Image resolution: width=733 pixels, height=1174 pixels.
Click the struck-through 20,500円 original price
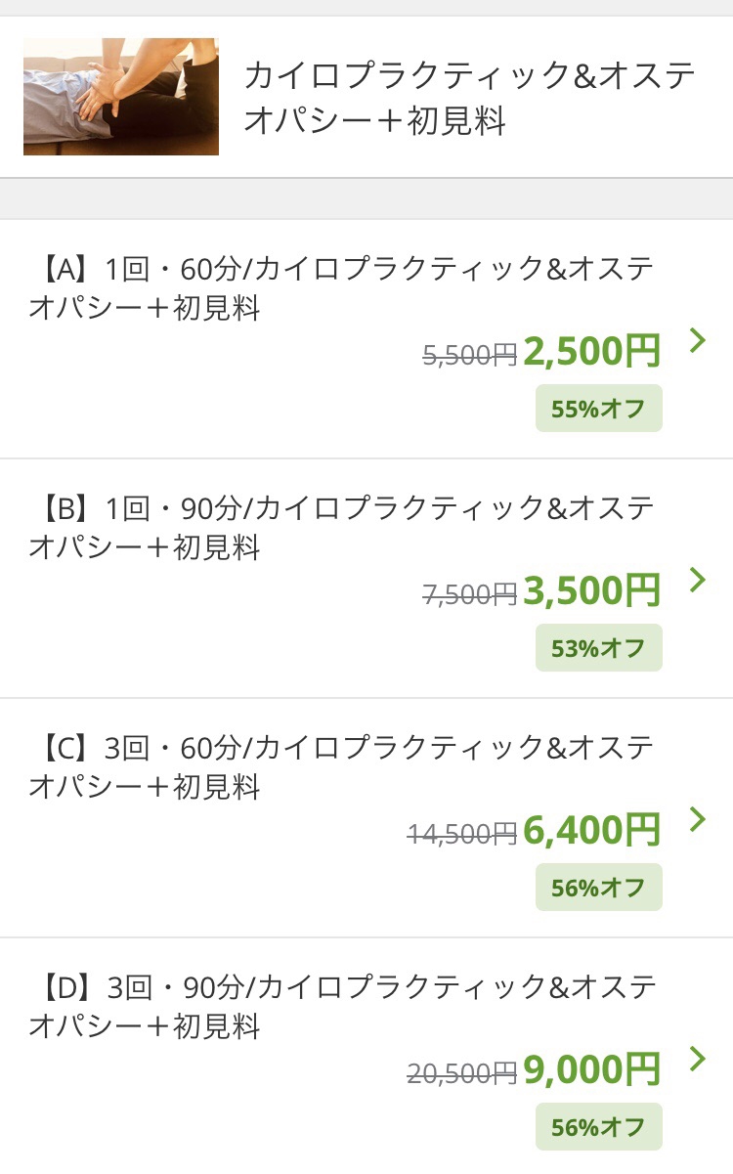click(461, 1074)
